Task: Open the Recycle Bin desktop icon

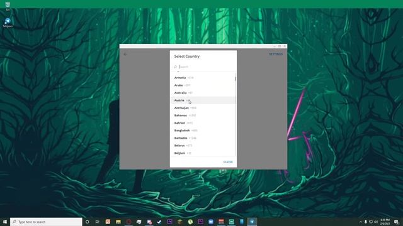Action: coord(8,6)
